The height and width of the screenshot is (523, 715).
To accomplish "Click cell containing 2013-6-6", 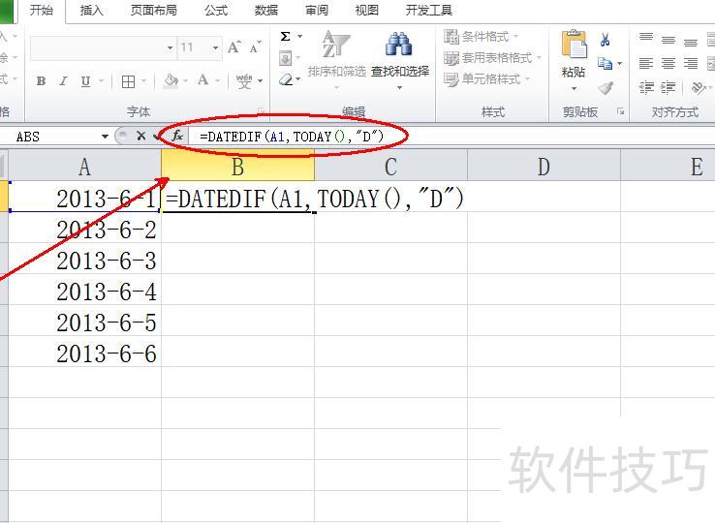I will [85, 353].
